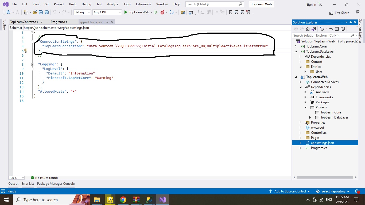
Task: Click the File Explorer icon in taskbar
Action: tap(97, 200)
